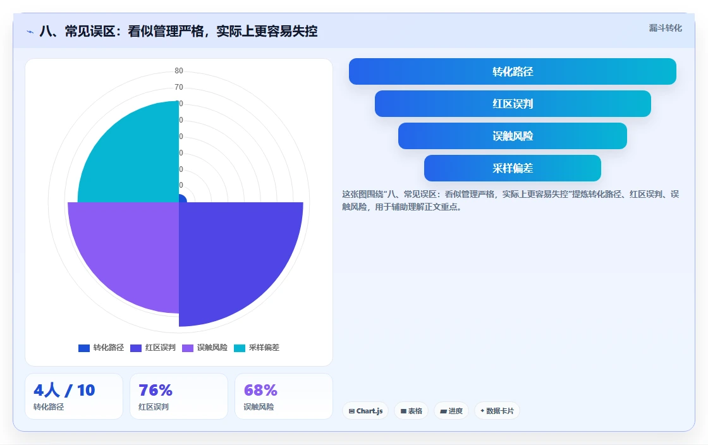This screenshot has width=708, height=445.
Task: Click the 漏斗转化 label
Action: click(666, 28)
